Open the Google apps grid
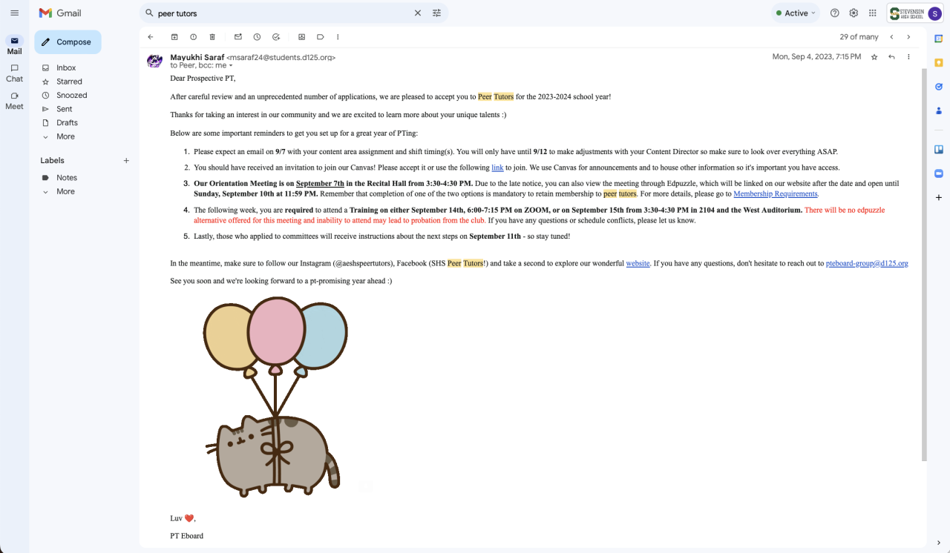 (872, 13)
